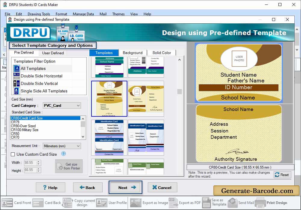Screen dimensions: 301x210
Task: Click the card sizes list scroll-down arrow
Action: coord(83,137)
